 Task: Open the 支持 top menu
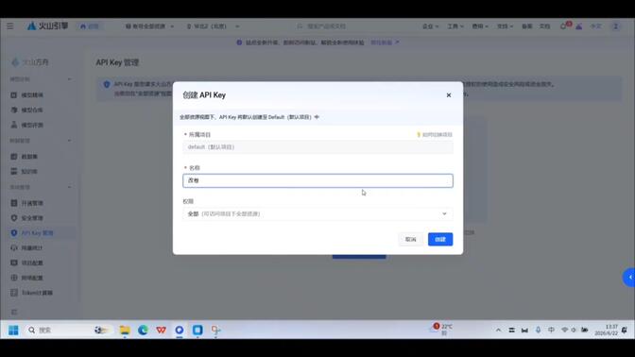click(x=505, y=26)
